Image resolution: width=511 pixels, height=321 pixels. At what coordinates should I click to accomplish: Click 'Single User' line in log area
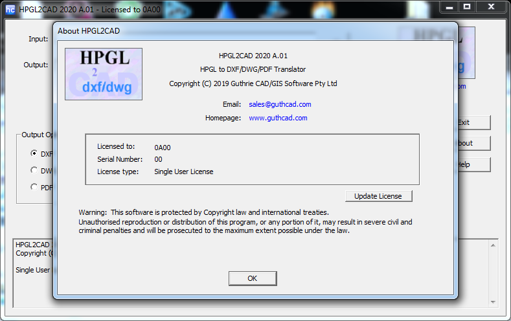[33, 270]
